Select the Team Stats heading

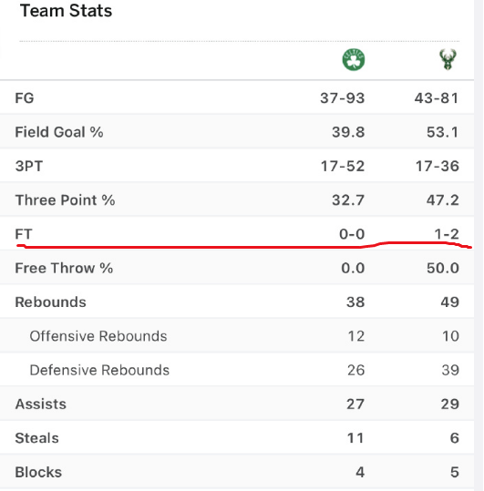point(66,11)
